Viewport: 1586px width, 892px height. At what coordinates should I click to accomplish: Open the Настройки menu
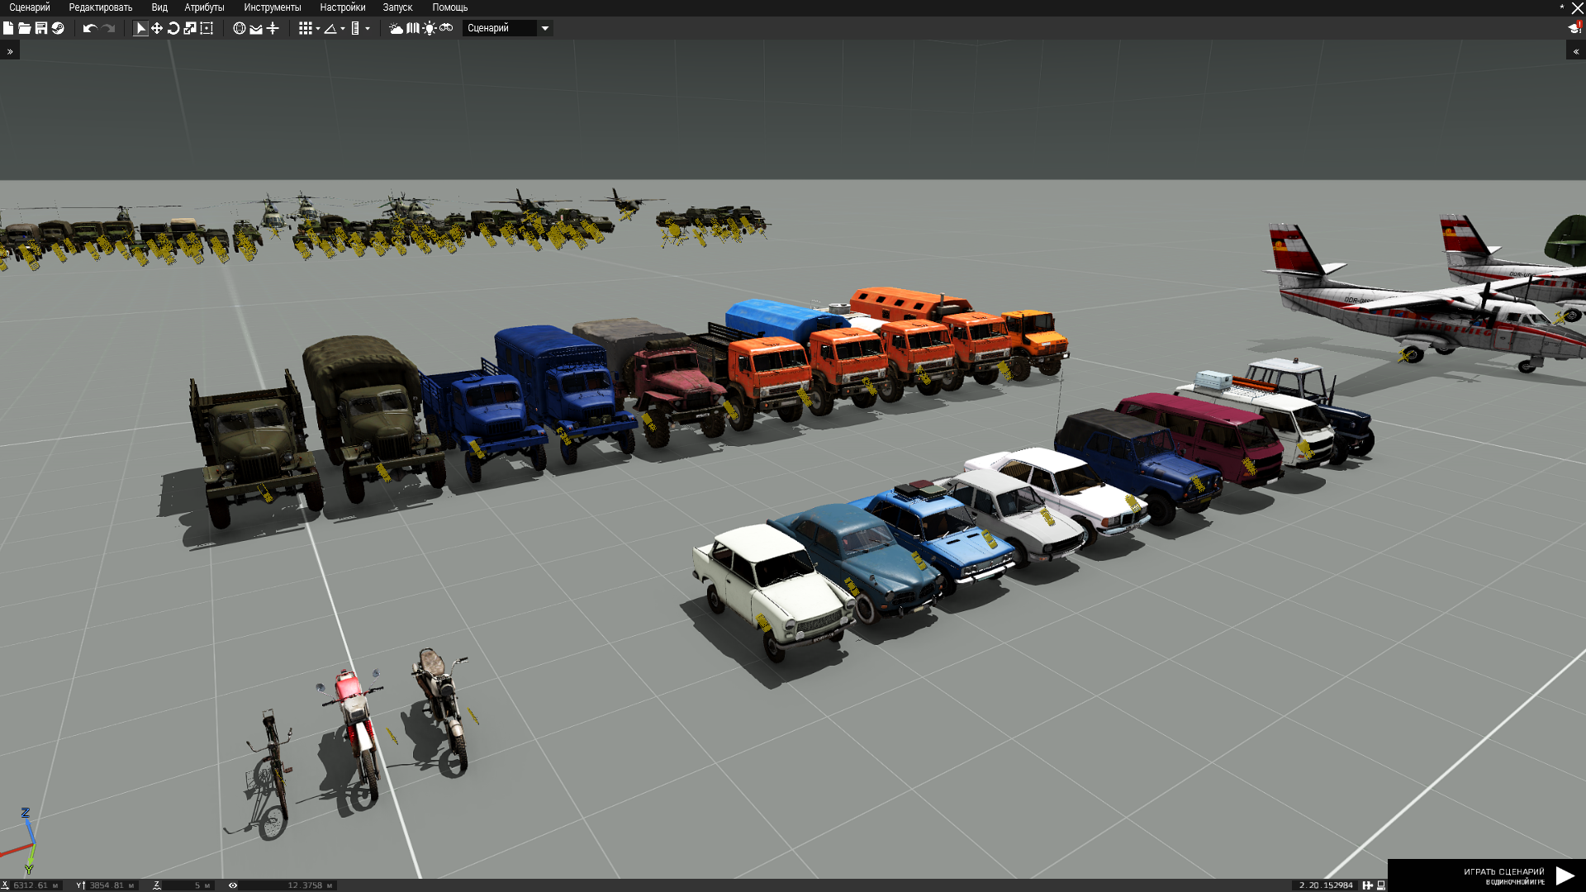343,7
